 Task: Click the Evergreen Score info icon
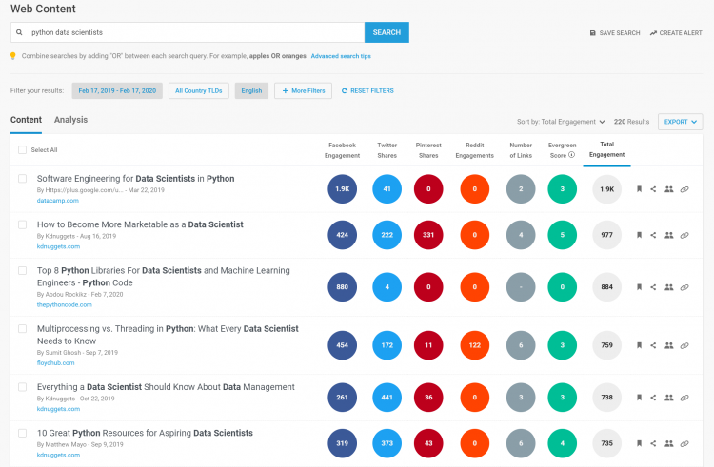coord(572,155)
